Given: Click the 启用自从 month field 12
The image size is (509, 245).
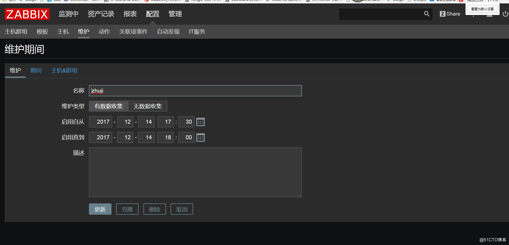Looking at the screenshot, I should [125, 122].
